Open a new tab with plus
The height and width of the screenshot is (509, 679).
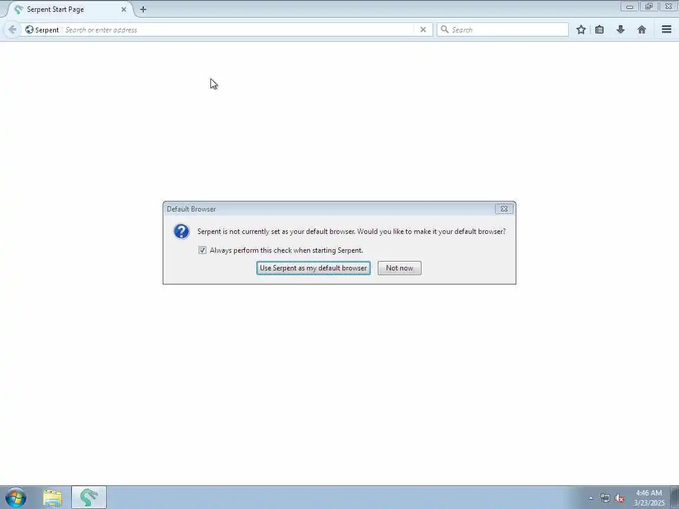[143, 9]
